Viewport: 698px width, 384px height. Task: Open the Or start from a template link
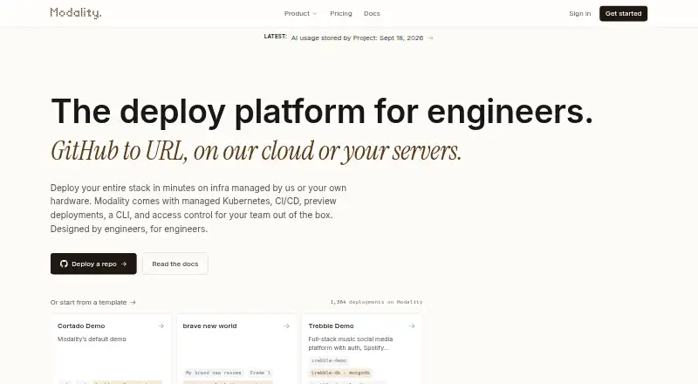(93, 302)
